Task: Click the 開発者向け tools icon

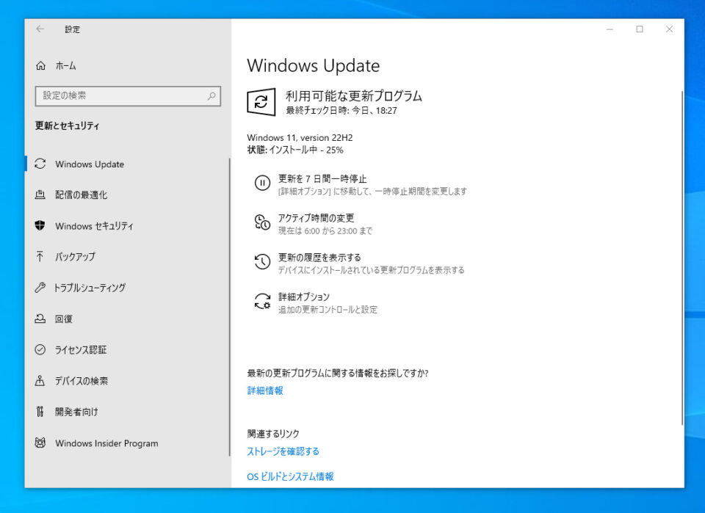Action: tap(40, 412)
